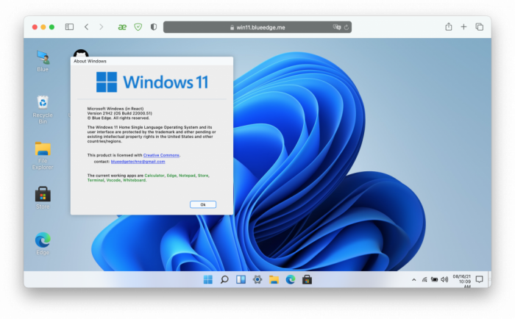Open the 'ae' extension icon

pos(122,27)
